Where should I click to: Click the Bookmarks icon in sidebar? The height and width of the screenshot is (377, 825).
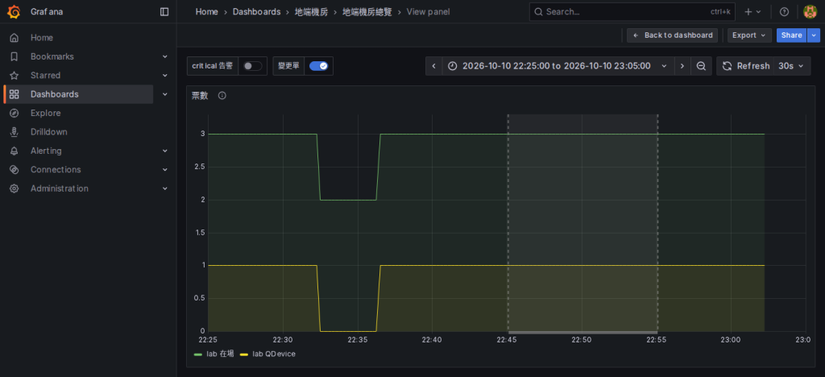click(15, 56)
